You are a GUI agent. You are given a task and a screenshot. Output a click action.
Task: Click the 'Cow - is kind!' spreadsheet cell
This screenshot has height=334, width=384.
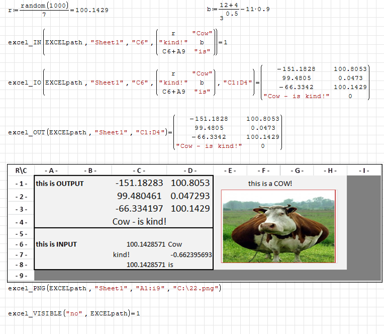click(x=139, y=221)
